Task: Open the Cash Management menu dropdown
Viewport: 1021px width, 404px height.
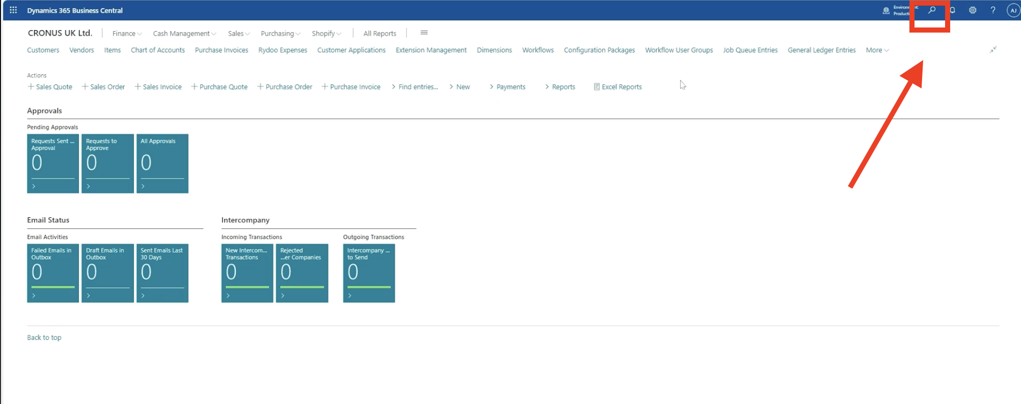Action: 184,34
